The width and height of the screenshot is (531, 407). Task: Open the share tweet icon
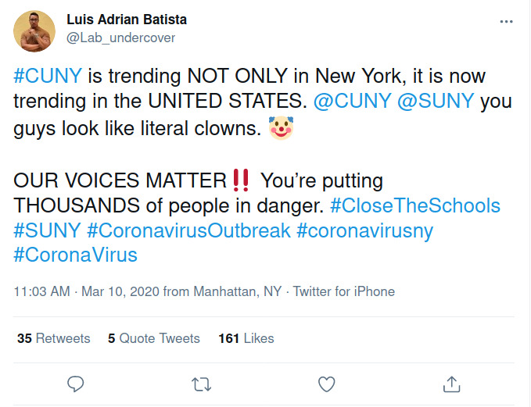click(452, 384)
